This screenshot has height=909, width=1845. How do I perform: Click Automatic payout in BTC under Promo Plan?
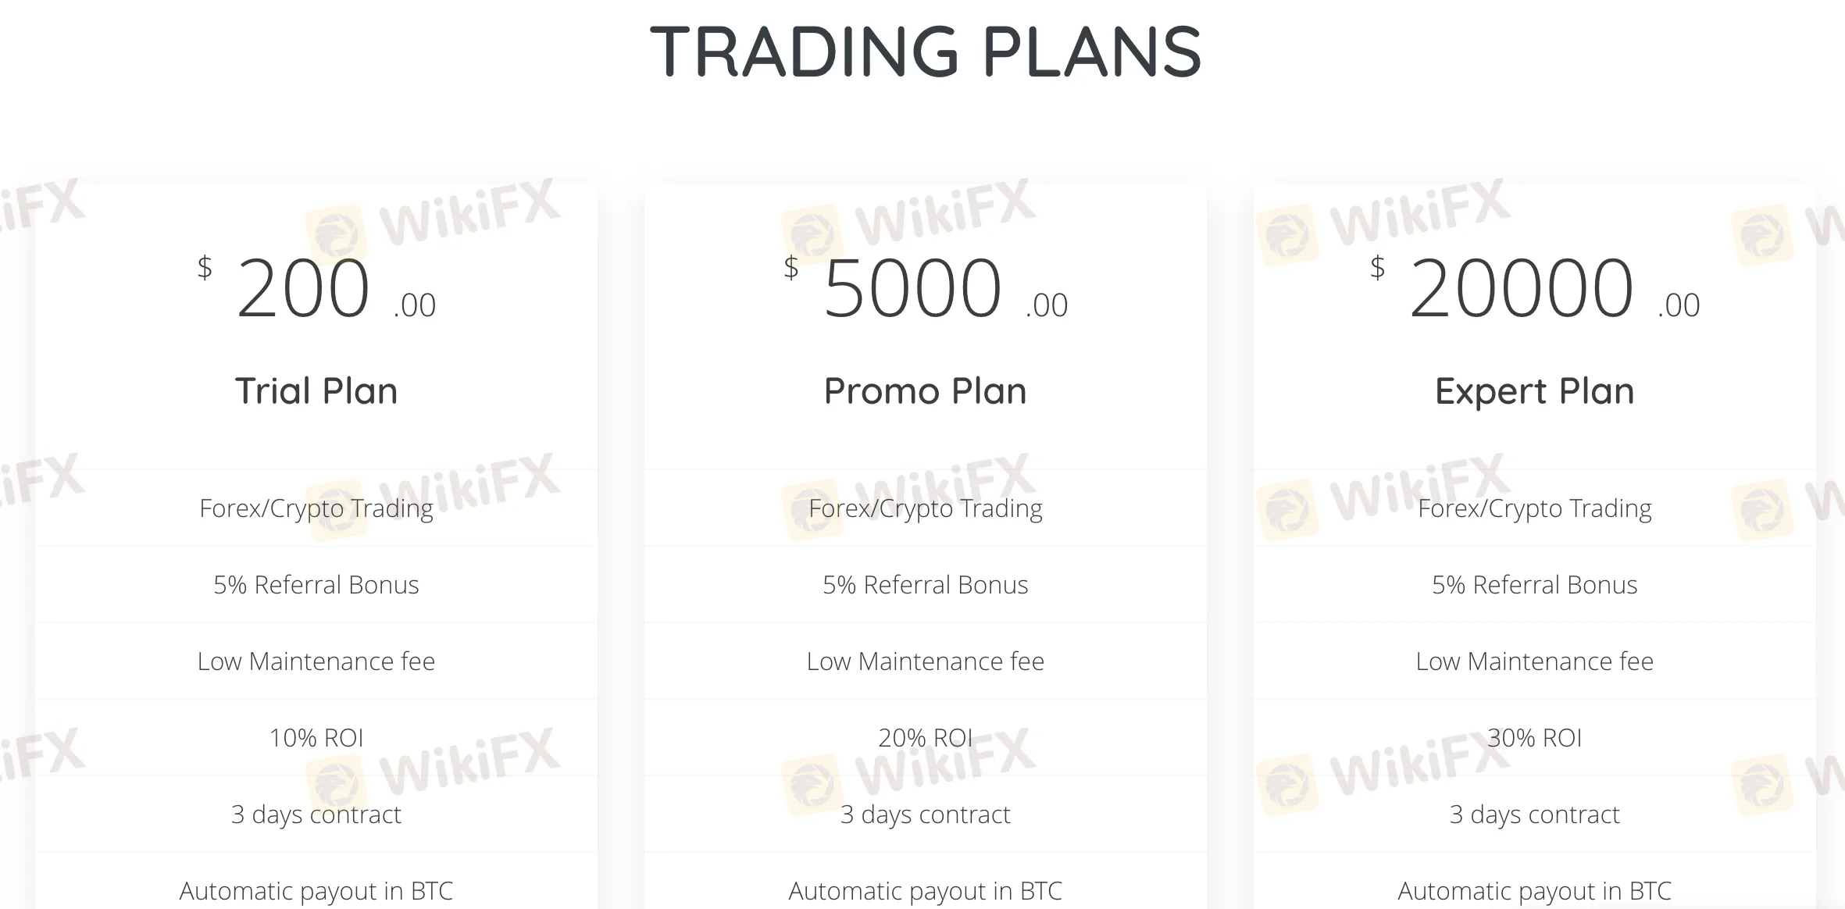pyautogui.click(x=925, y=891)
